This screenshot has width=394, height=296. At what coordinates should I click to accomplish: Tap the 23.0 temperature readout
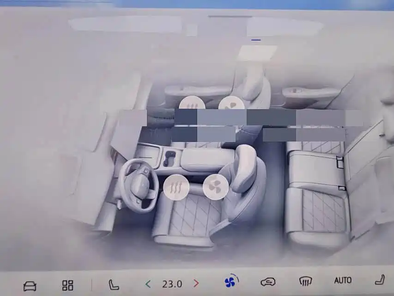172,284
